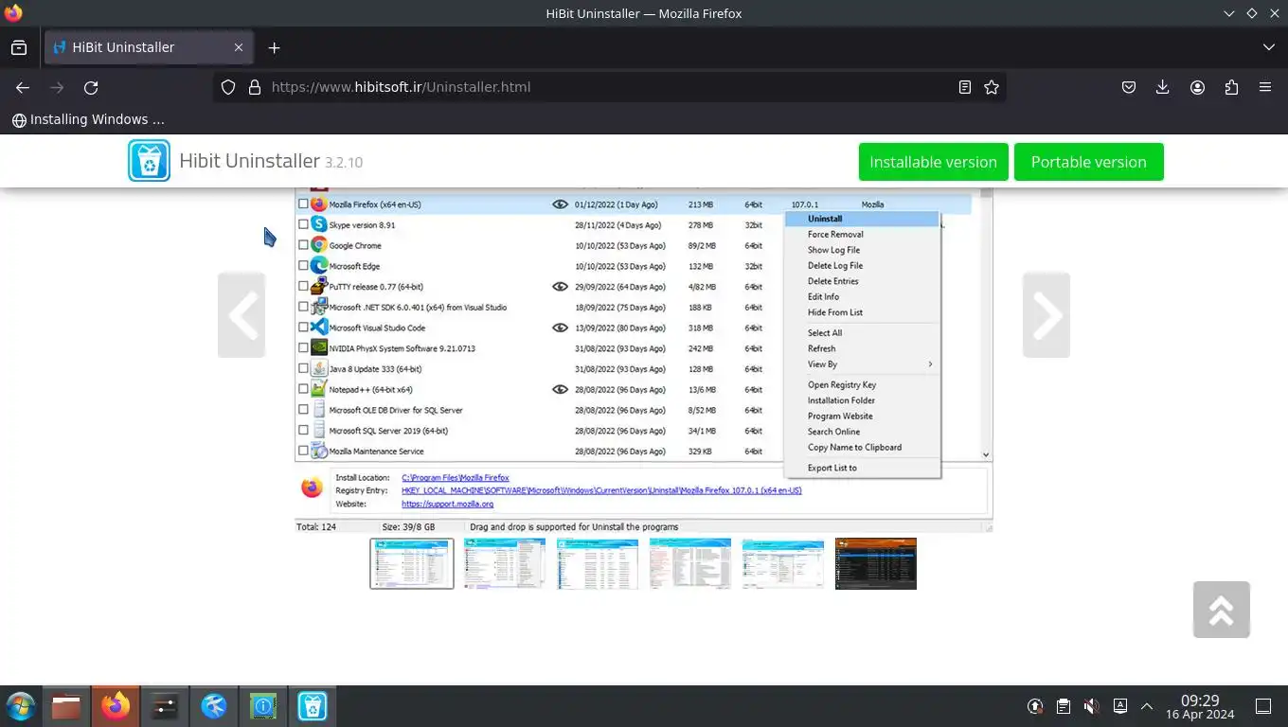This screenshot has width=1288, height=727.
Task: Click the eye icon in the PuTTY row
Action: (560, 286)
